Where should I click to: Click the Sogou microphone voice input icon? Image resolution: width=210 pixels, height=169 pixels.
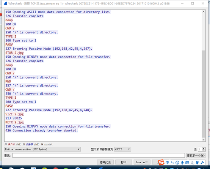182,163
